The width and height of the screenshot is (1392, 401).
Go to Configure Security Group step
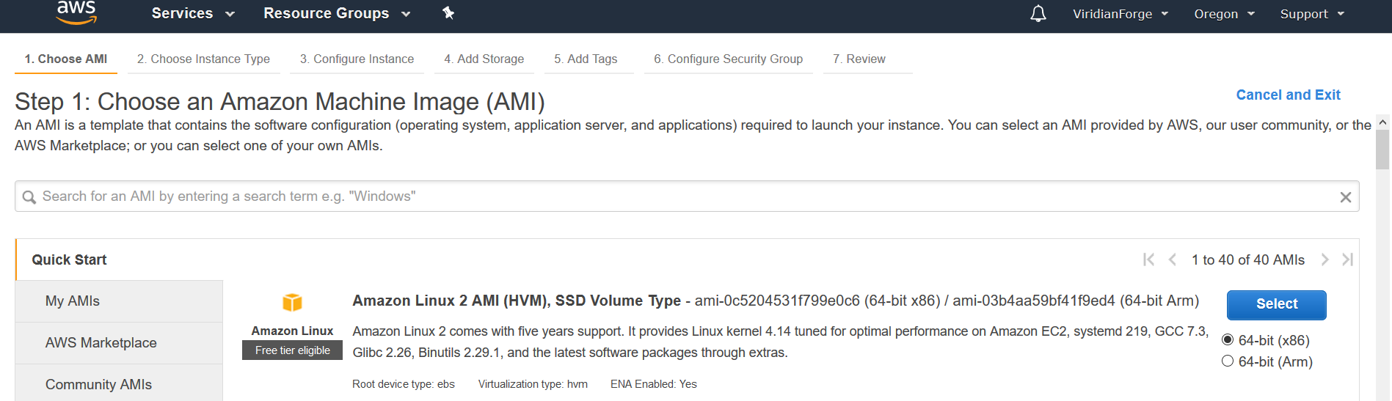[x=728, y=59]
